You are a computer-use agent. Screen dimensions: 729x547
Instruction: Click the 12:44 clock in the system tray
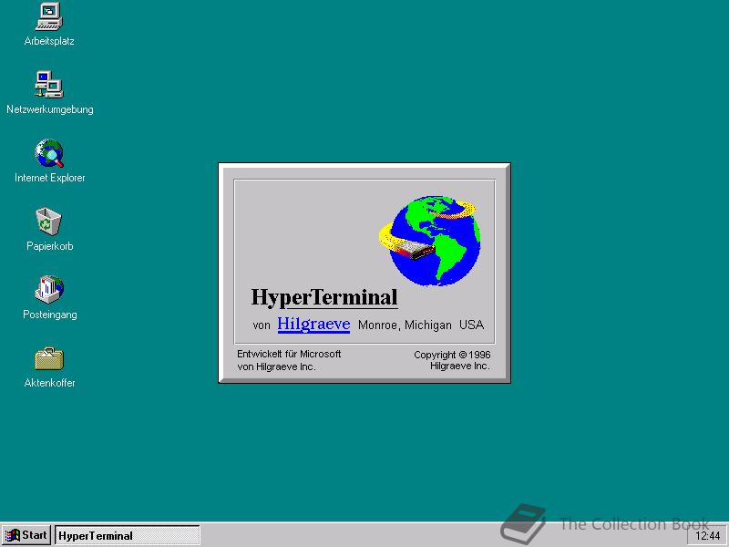click(x=708, y=536)
